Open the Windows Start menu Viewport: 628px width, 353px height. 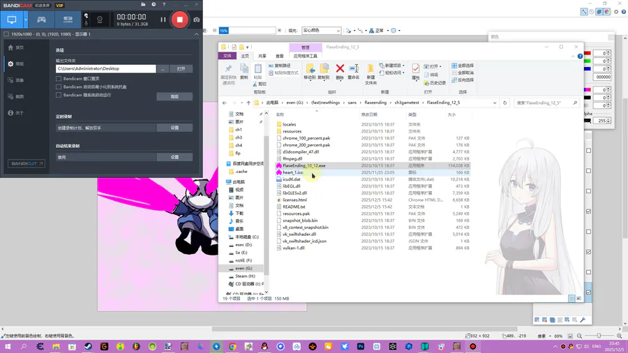point(7,347)
